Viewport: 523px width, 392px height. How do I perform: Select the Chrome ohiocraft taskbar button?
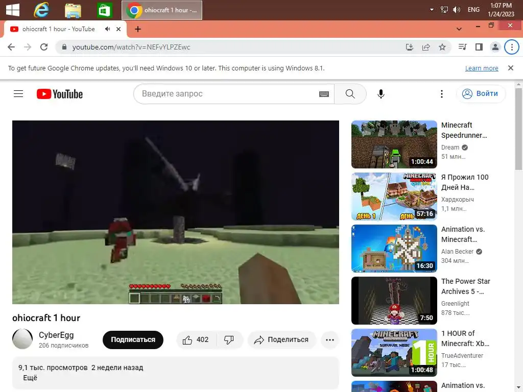(162, 10)
